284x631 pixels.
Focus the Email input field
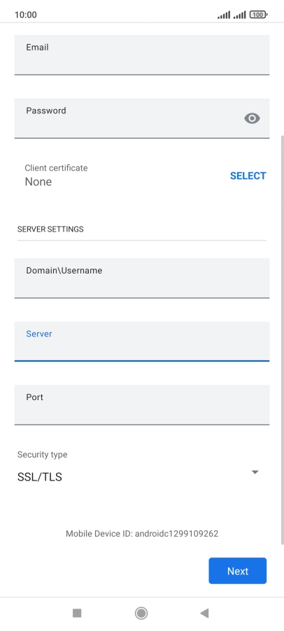pyautogui.click(x=141, y=55)
